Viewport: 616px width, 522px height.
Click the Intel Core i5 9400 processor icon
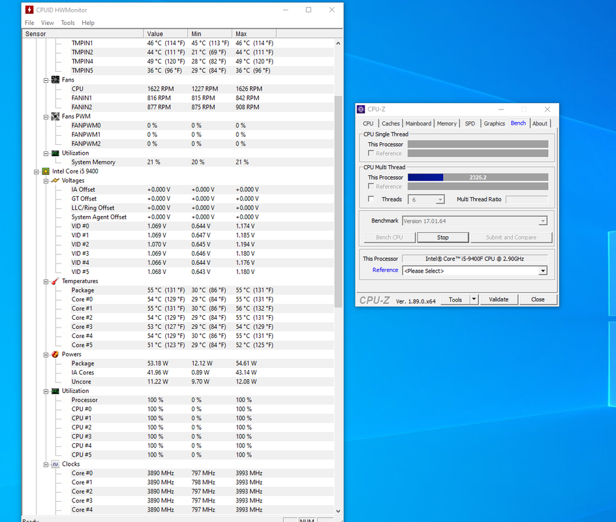pyautogui.click(x=46, y=171)
